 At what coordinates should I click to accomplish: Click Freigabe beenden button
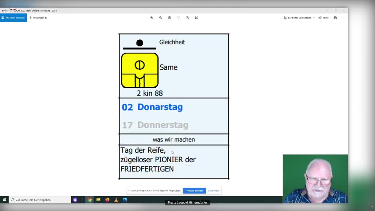tap(194, 191)
